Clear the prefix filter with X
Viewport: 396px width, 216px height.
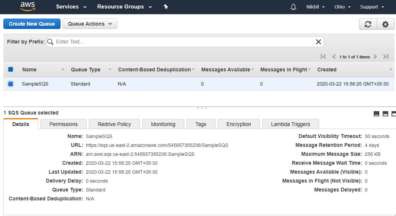coord(318,42)
